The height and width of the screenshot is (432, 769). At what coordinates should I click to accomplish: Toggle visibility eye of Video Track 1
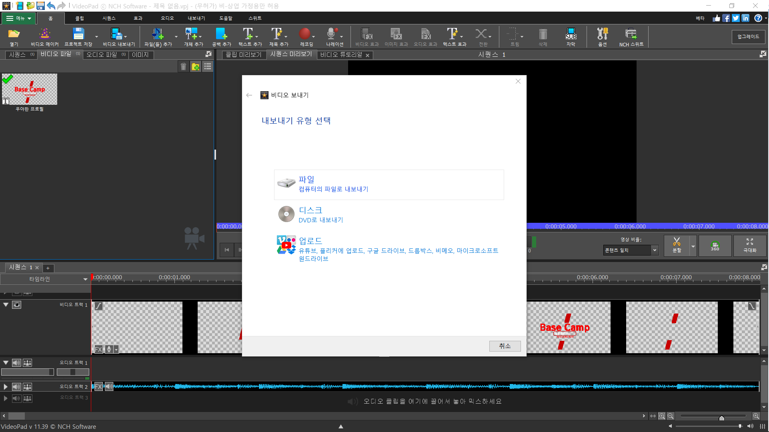pos(16,305)
